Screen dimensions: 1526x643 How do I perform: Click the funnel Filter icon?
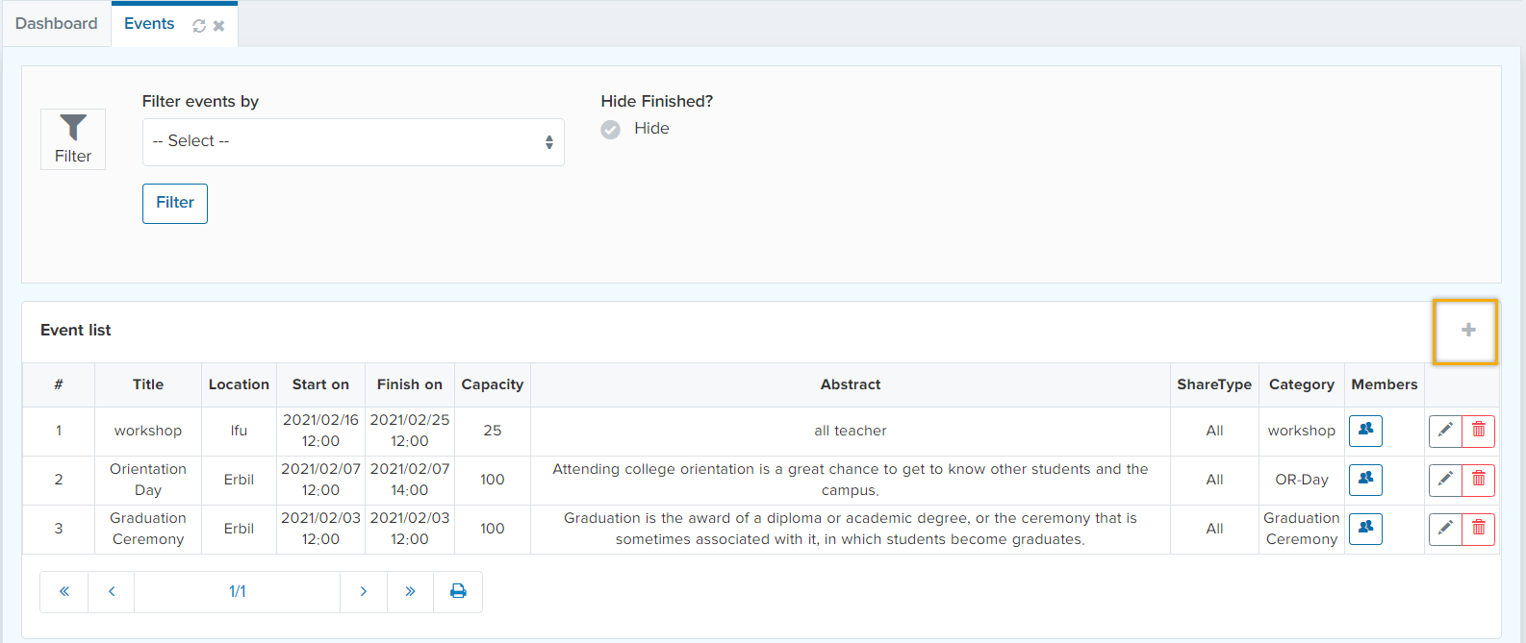[73, 139]
